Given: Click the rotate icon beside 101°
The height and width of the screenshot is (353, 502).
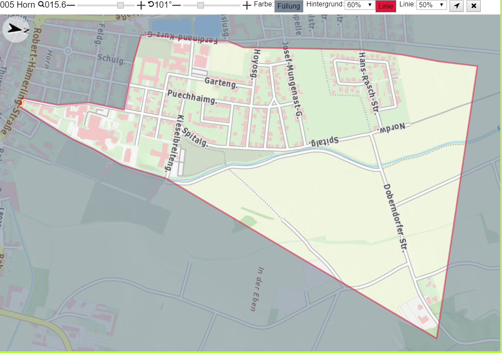Looking at the screenshot, I should [x=151, y=5].
